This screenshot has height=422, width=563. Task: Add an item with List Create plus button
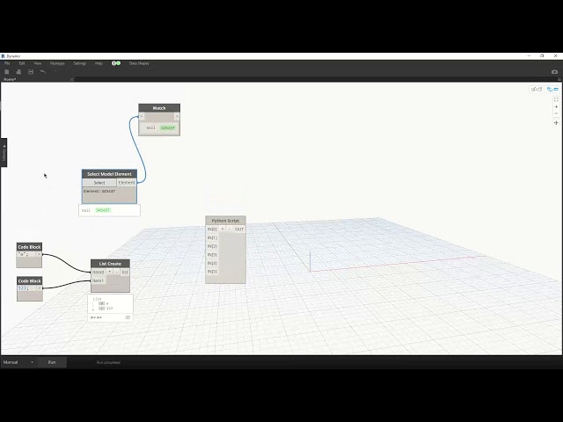pyautogui.click(x=110, y=272)
